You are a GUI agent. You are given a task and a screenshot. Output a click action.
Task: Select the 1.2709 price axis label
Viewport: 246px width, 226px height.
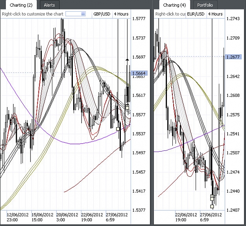pyautogui.click(x=233, y=38)
